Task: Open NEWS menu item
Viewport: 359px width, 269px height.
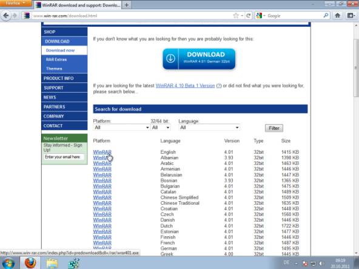Action: (x=64, y=97)
